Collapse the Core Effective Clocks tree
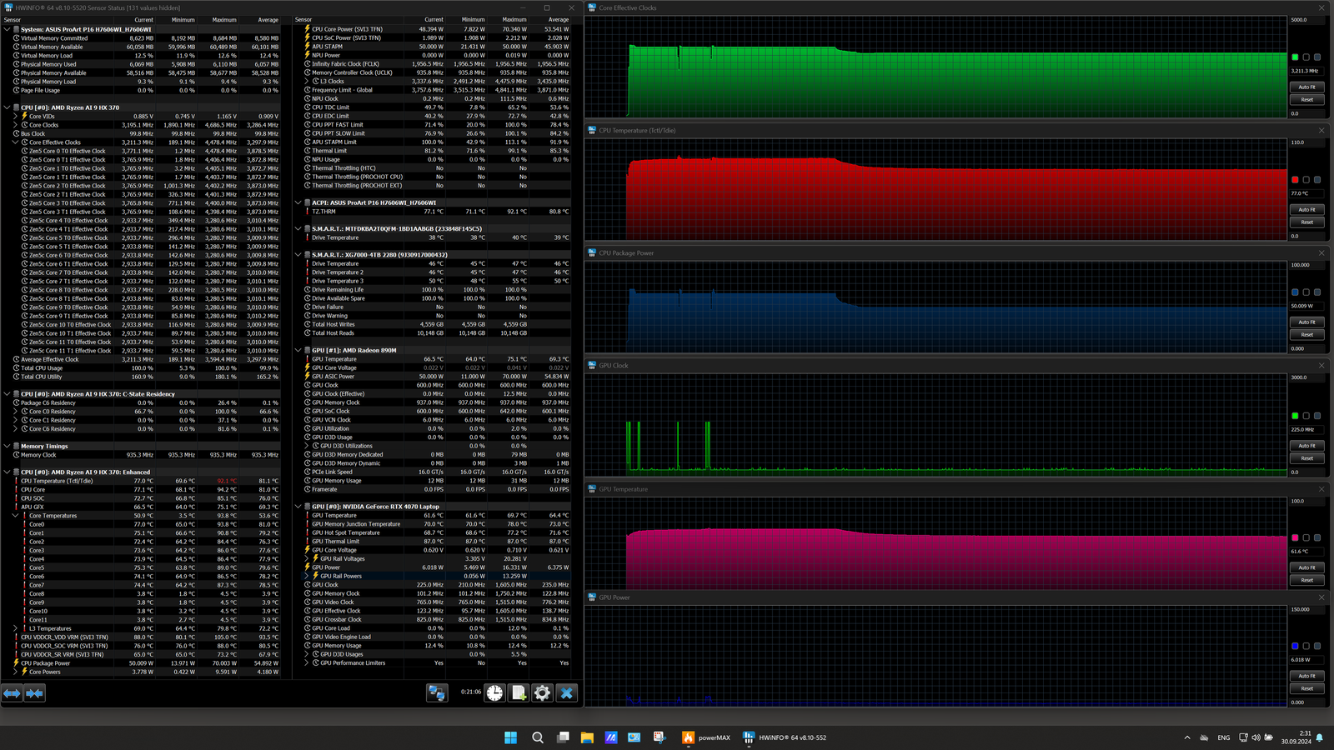 coord(15,142)
